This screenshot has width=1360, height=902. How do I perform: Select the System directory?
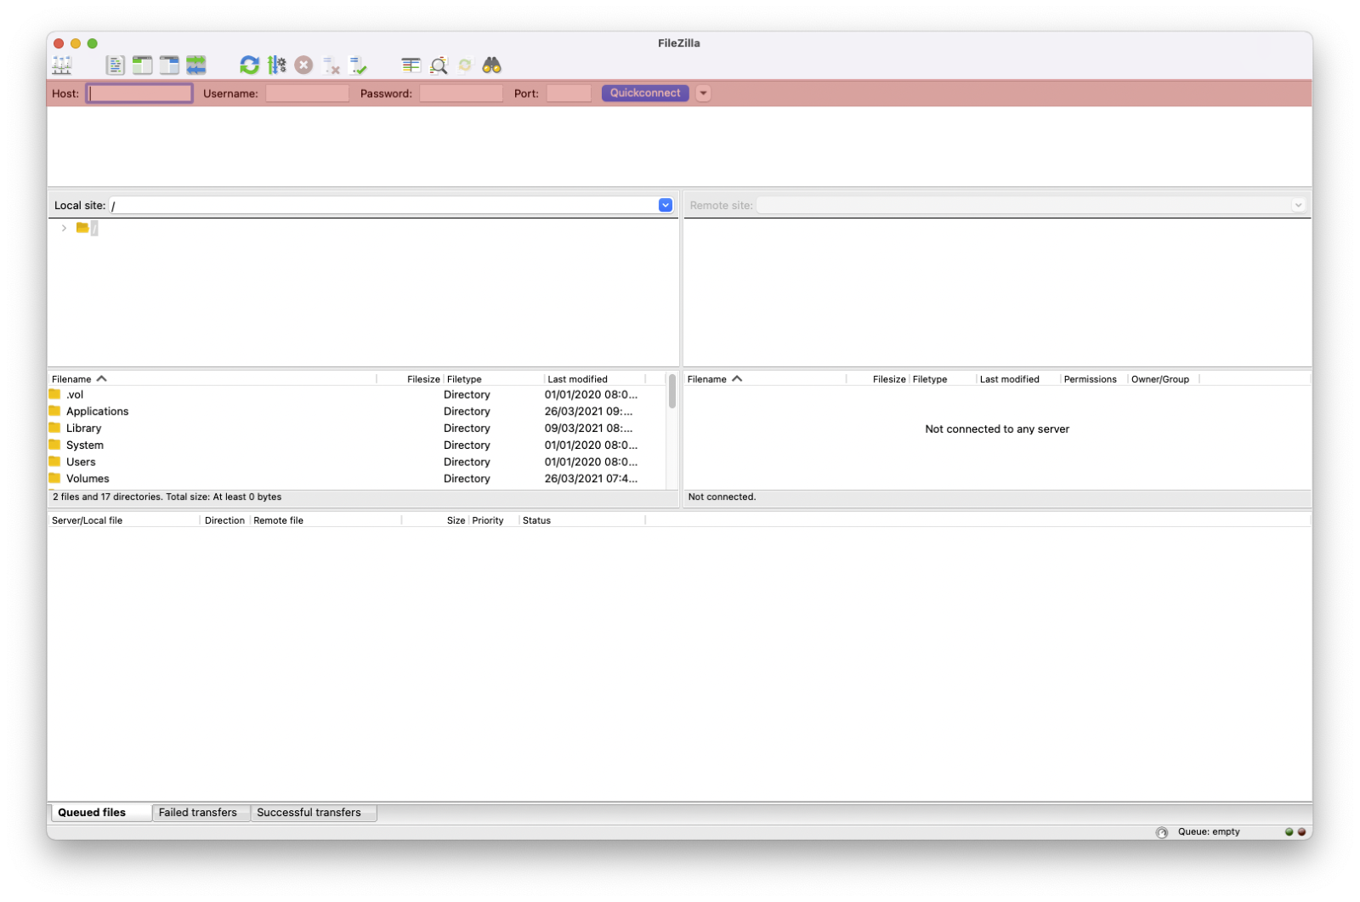click(357, 445)
